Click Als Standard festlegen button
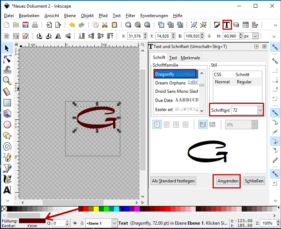The width and height of the screenshot is (281, 229). [173, 181]
